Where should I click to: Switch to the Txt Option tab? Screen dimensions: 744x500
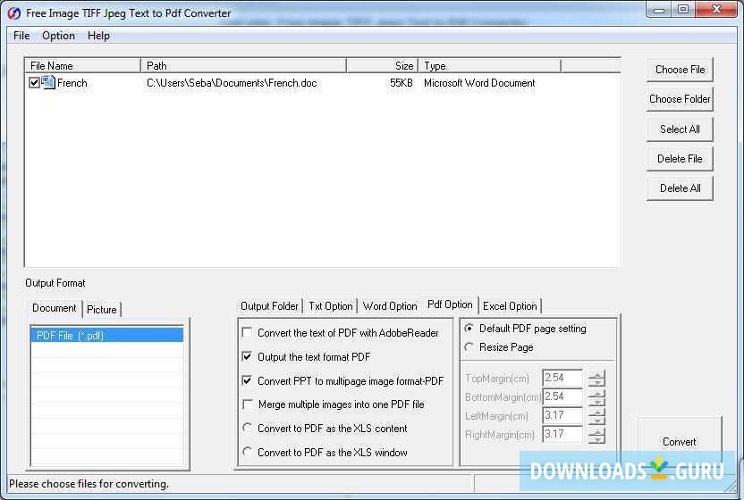[x=330, y=306]
